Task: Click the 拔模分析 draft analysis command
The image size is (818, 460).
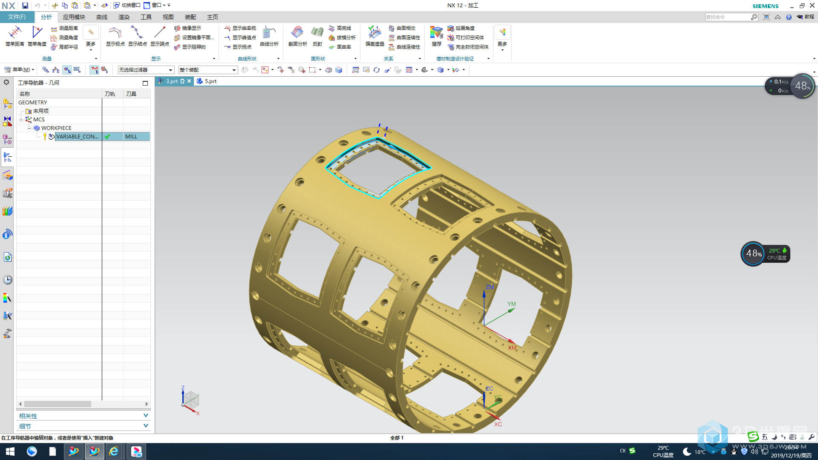Action: [x=342, y=37]
